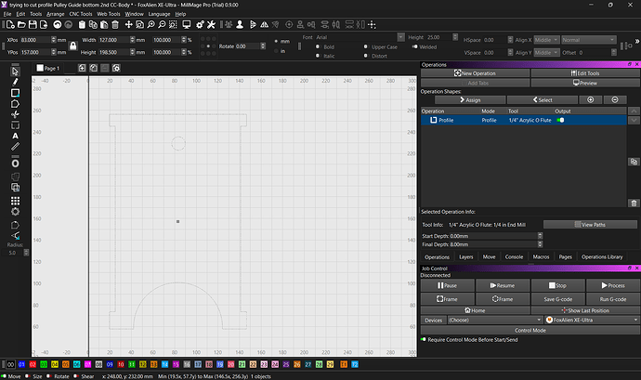This screenshot has width=641, height=380.
Task: Switch to the Console tab
Action: (x=514, y=256)
